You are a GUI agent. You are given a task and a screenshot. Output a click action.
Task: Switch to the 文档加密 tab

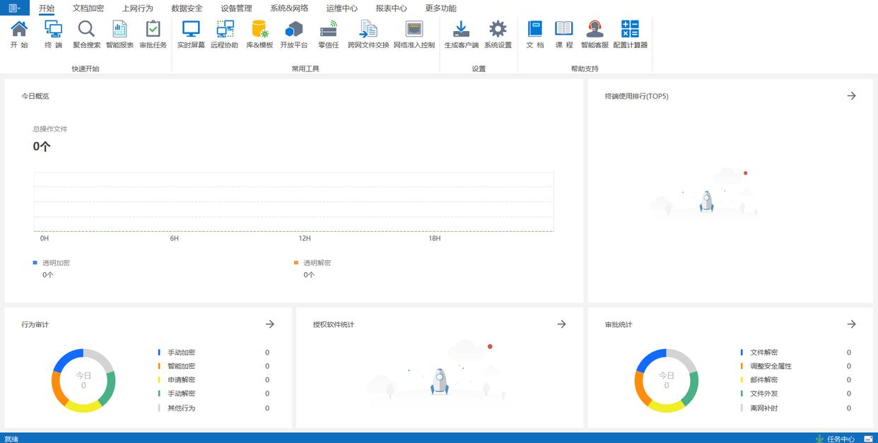tap(88, 8)
